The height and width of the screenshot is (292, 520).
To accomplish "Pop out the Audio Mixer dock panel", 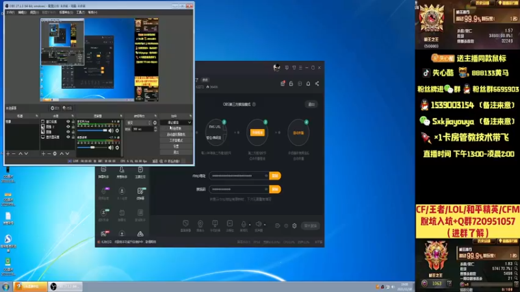I will pos(121,116).
